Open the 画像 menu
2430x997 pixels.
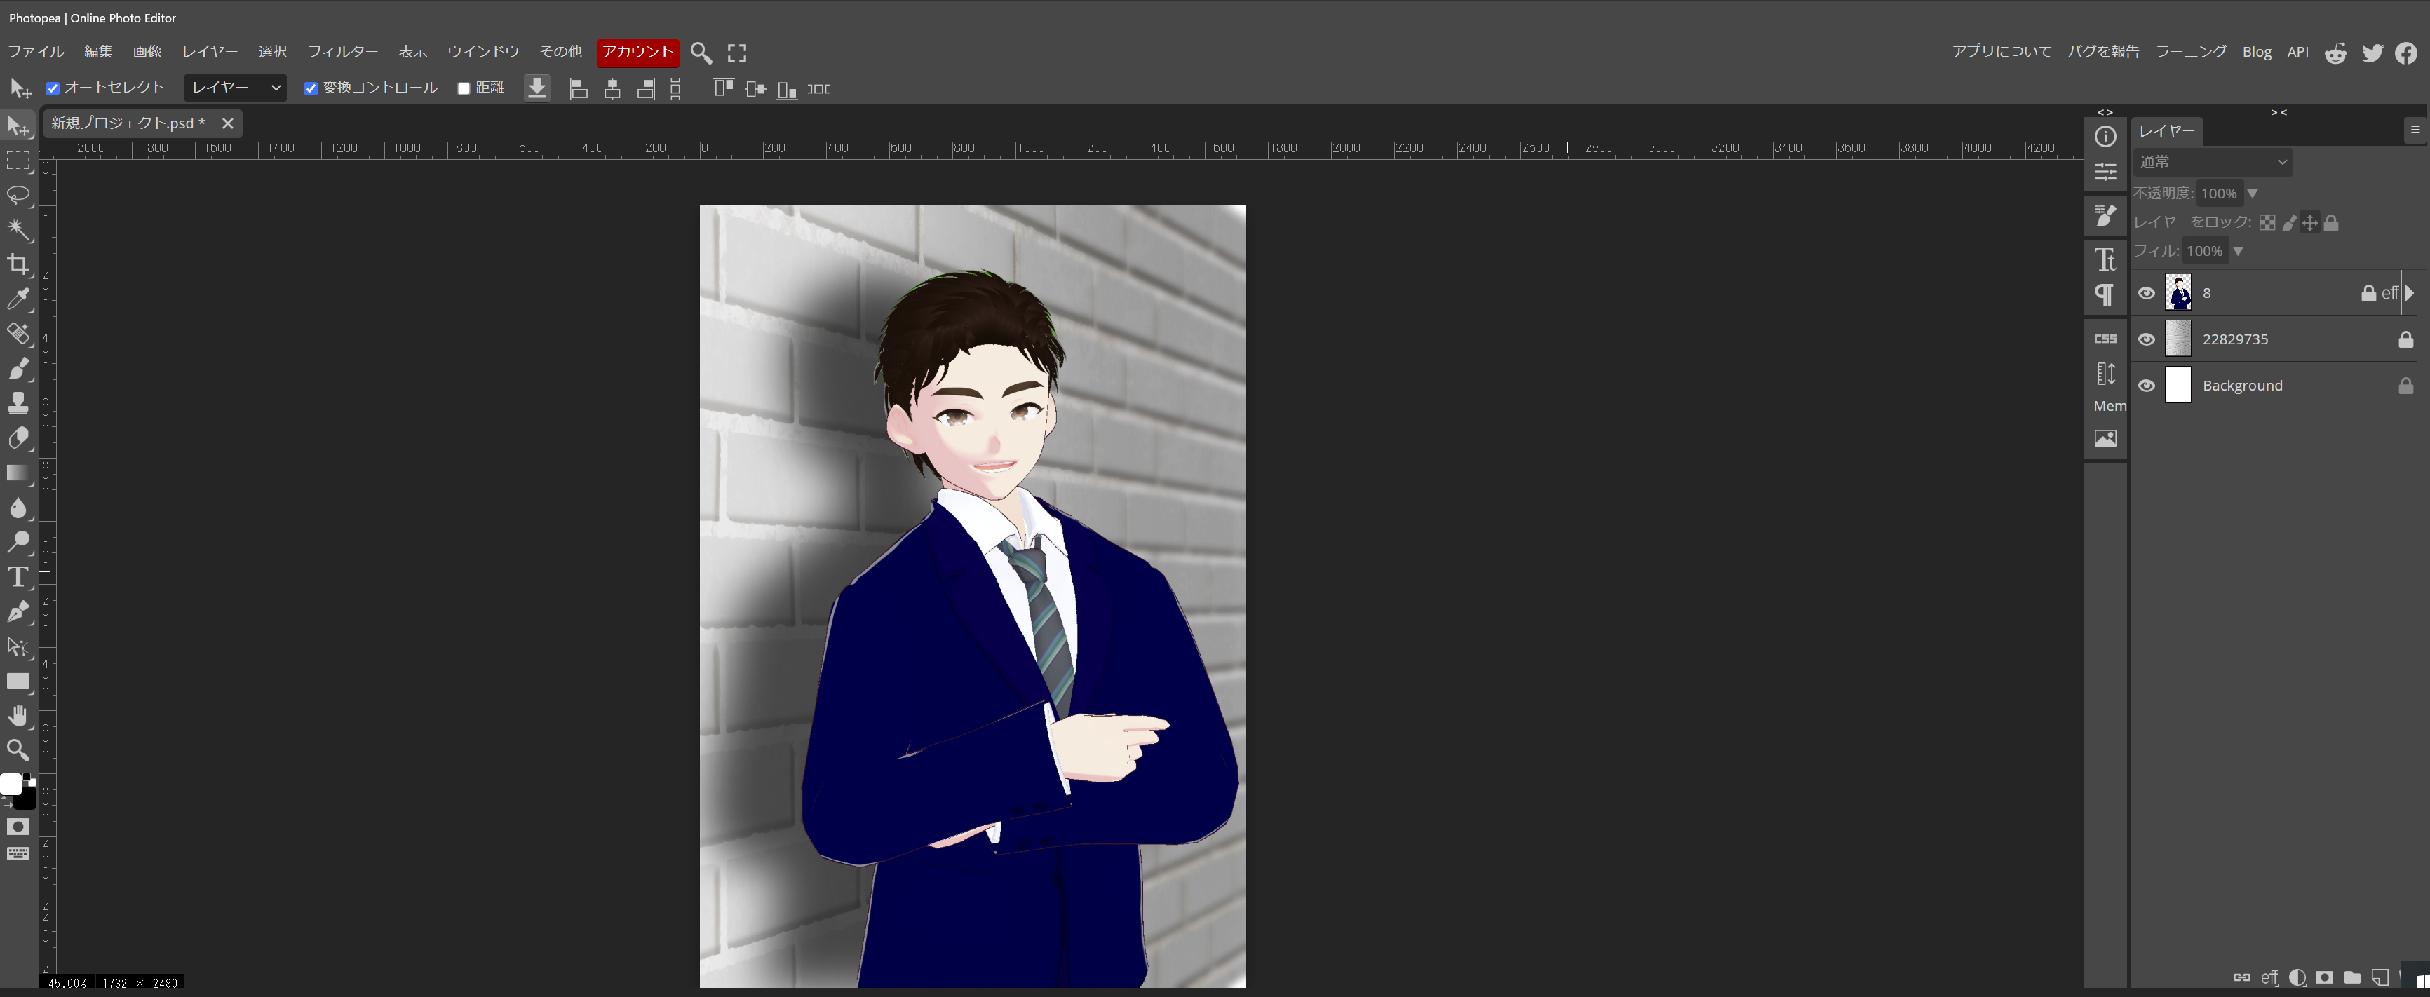[146, 52]
